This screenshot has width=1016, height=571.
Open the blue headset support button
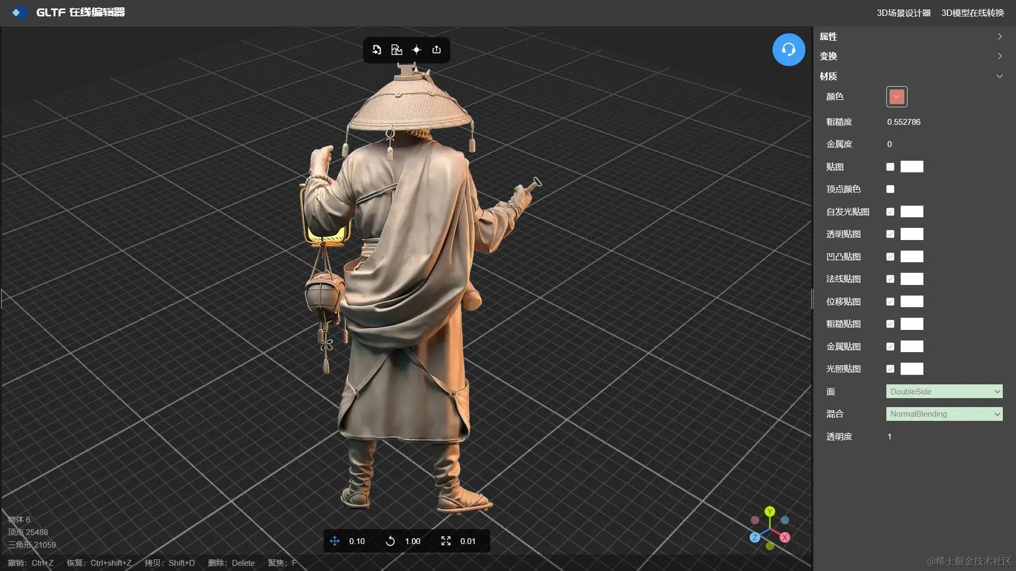pos(788,50)
